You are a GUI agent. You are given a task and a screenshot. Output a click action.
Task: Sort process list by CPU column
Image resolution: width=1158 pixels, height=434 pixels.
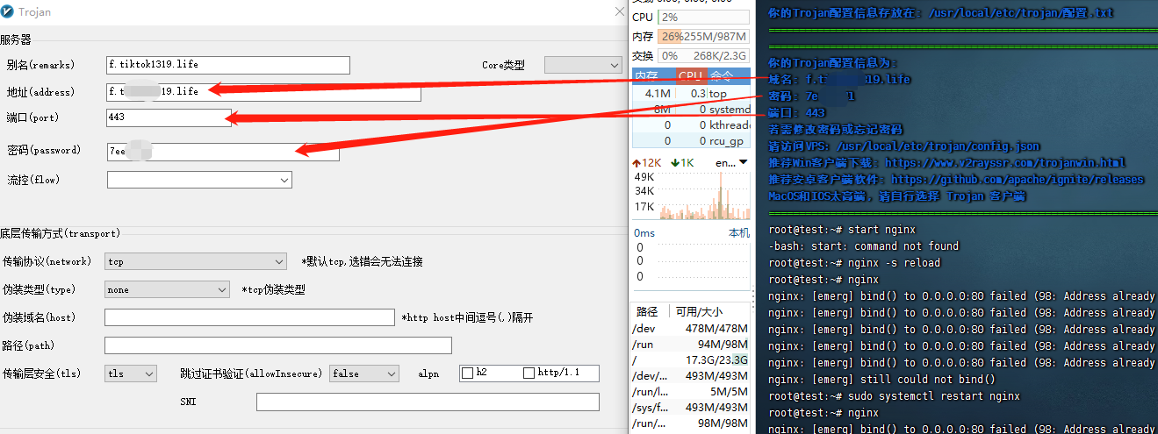tap(691, 76)
